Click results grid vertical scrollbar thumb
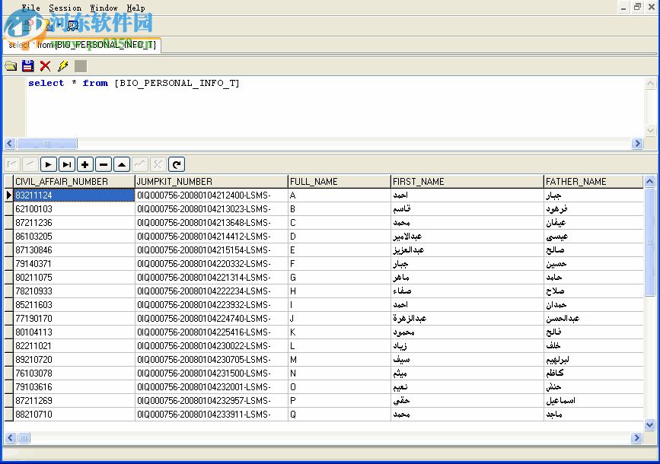The image size is (660, 464). coord(649,242)
